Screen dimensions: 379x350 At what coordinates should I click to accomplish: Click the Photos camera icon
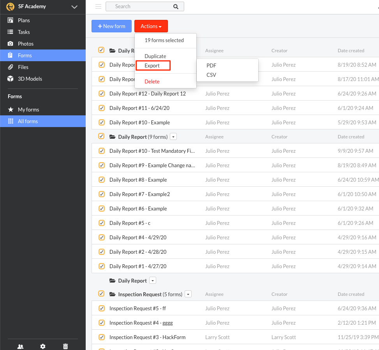point(11,44)
